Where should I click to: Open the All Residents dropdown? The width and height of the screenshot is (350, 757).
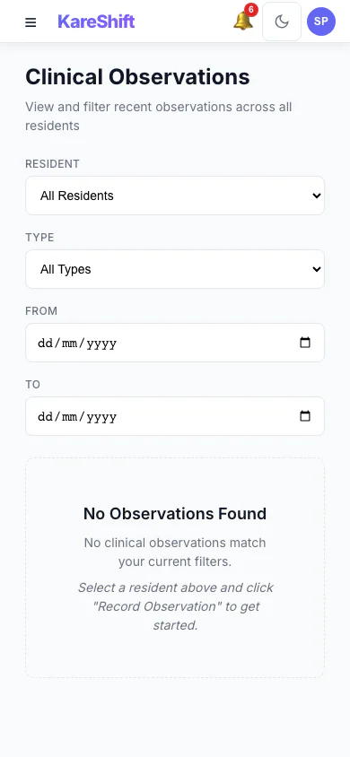point(175,196)
